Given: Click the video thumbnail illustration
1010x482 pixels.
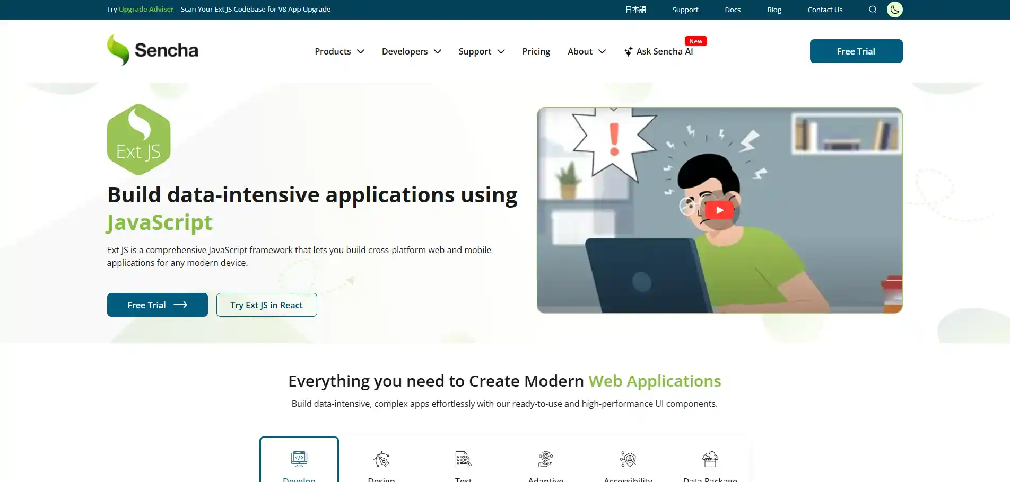Looking at the screenshot, I should tap(720, 210).
